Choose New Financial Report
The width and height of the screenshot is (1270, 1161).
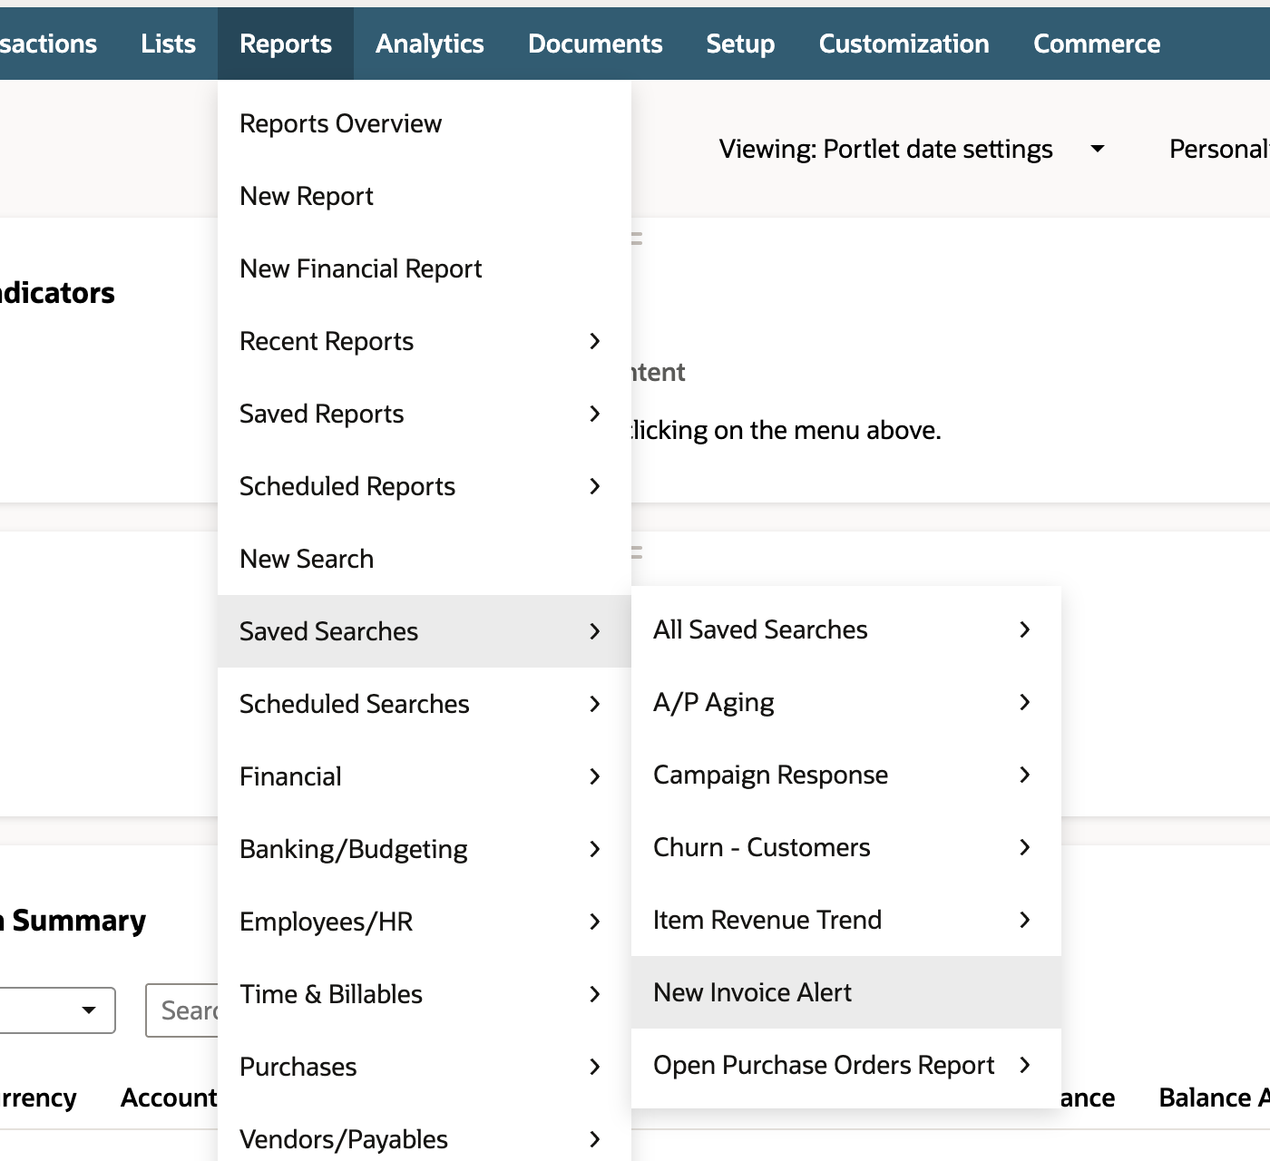(425, 268)
